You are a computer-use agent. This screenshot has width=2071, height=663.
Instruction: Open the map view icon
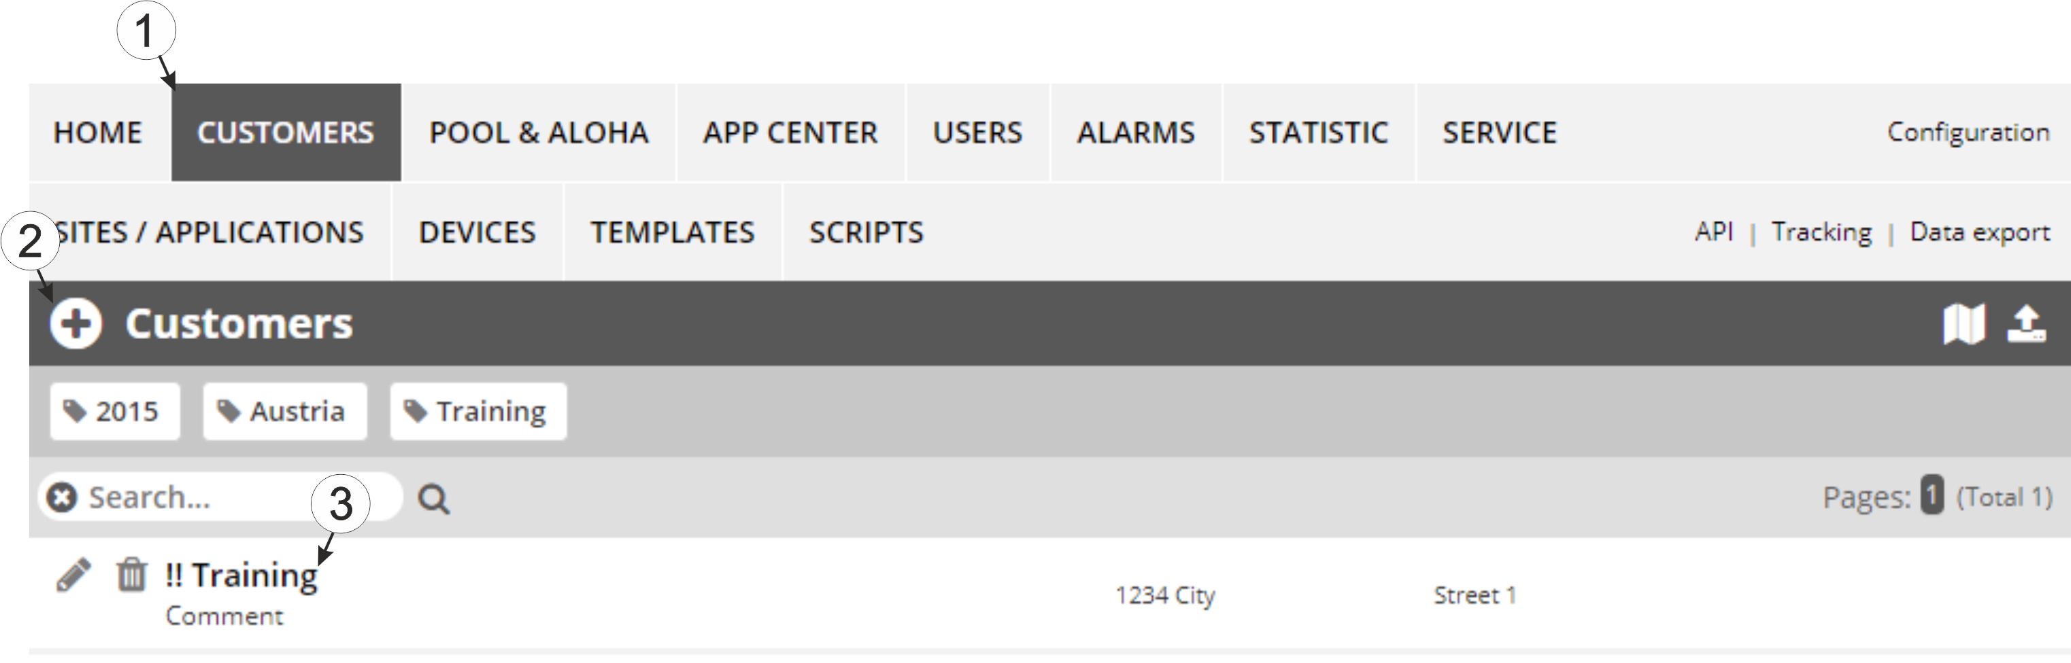coord(1964,324)
